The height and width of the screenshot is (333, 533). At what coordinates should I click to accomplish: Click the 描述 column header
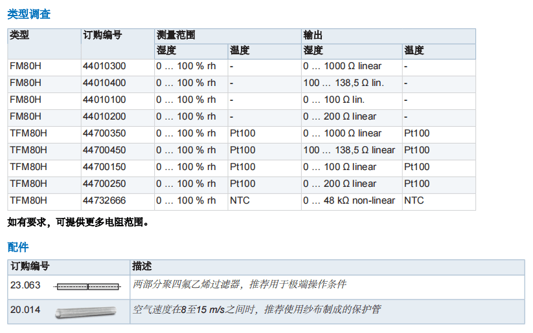click(x=142, y=266)
